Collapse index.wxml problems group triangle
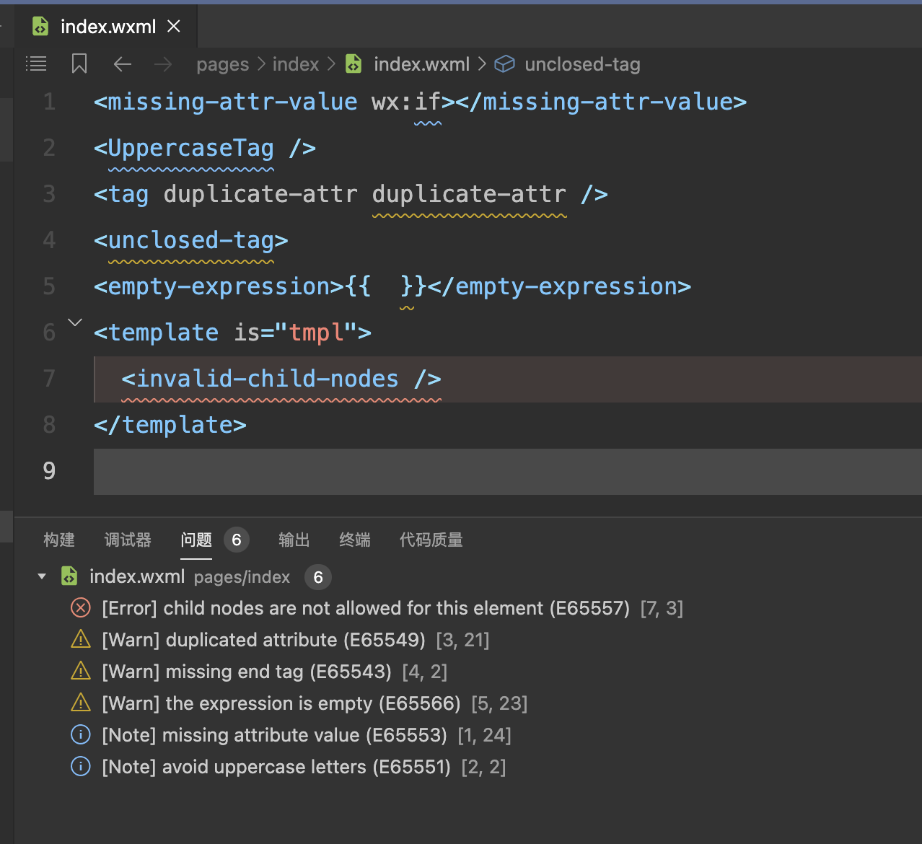922x844 pixels. click(42, 576)
